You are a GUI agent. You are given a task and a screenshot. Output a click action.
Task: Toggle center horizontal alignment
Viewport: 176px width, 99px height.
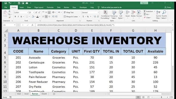coord(46,17)
